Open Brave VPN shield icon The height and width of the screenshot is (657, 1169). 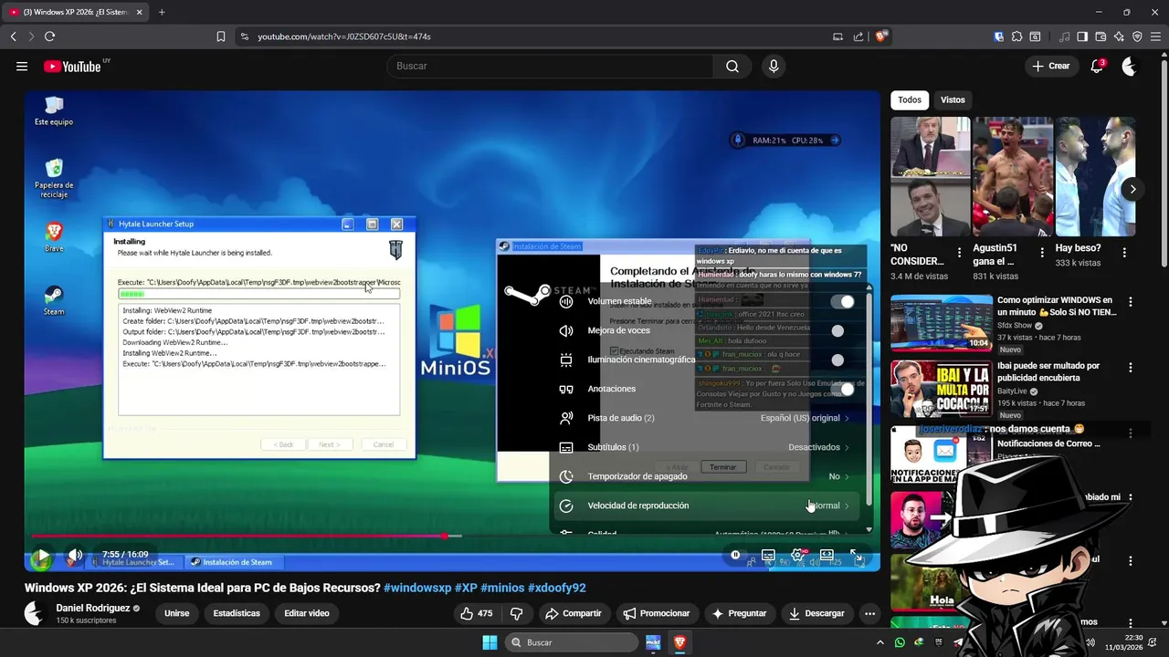pos(1137,36)
